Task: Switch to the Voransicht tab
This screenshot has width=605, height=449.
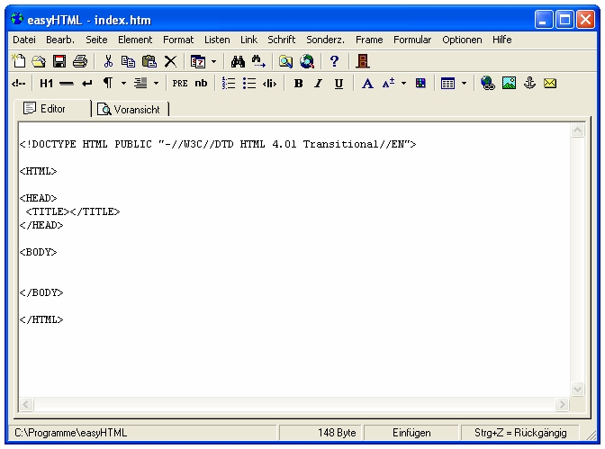Action: pos(131,110)
